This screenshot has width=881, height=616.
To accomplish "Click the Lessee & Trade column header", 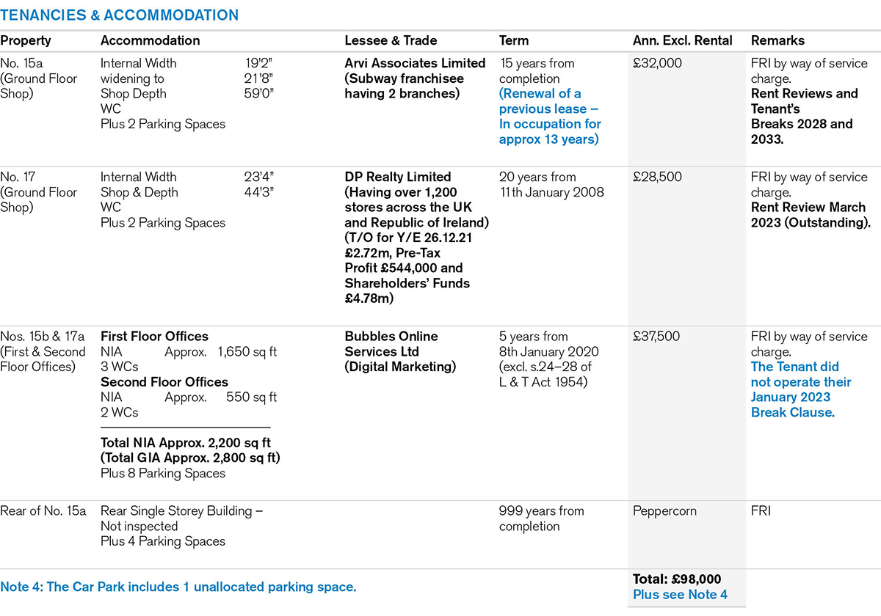I will pos(391,41).
